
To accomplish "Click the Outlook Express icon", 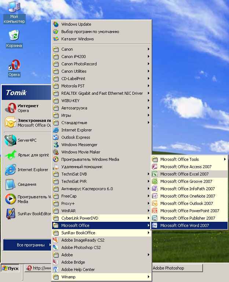I will pyautogui.click(x=56, y=137).
